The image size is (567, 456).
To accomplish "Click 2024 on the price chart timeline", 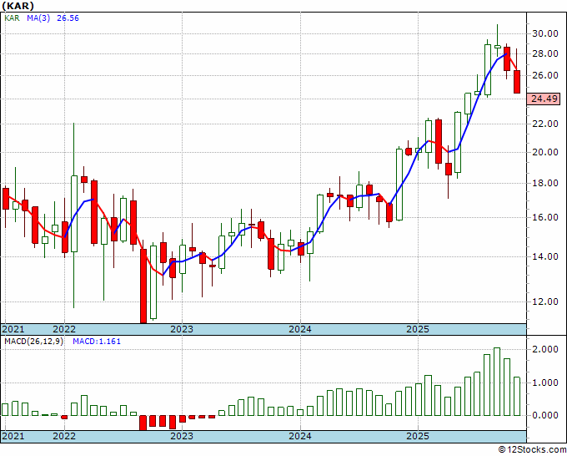I will [x=300, y=329].
